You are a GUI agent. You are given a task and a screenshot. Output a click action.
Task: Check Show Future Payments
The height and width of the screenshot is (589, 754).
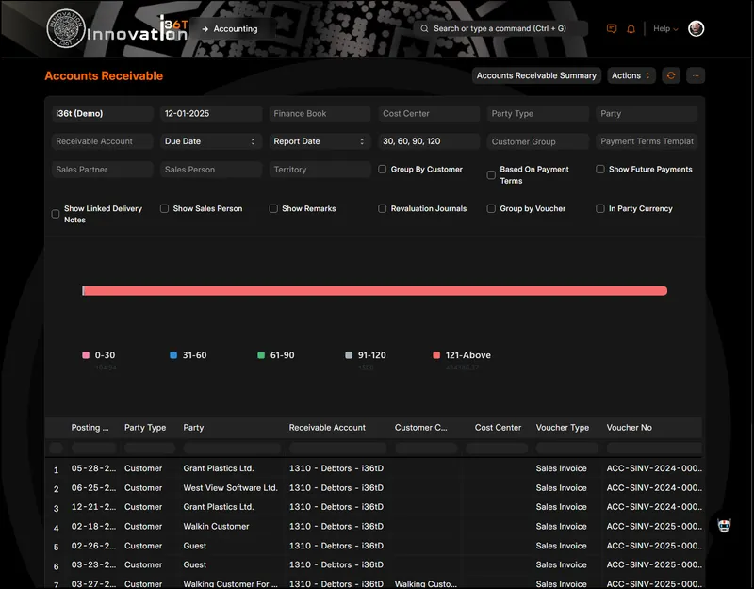pos(600,170)
